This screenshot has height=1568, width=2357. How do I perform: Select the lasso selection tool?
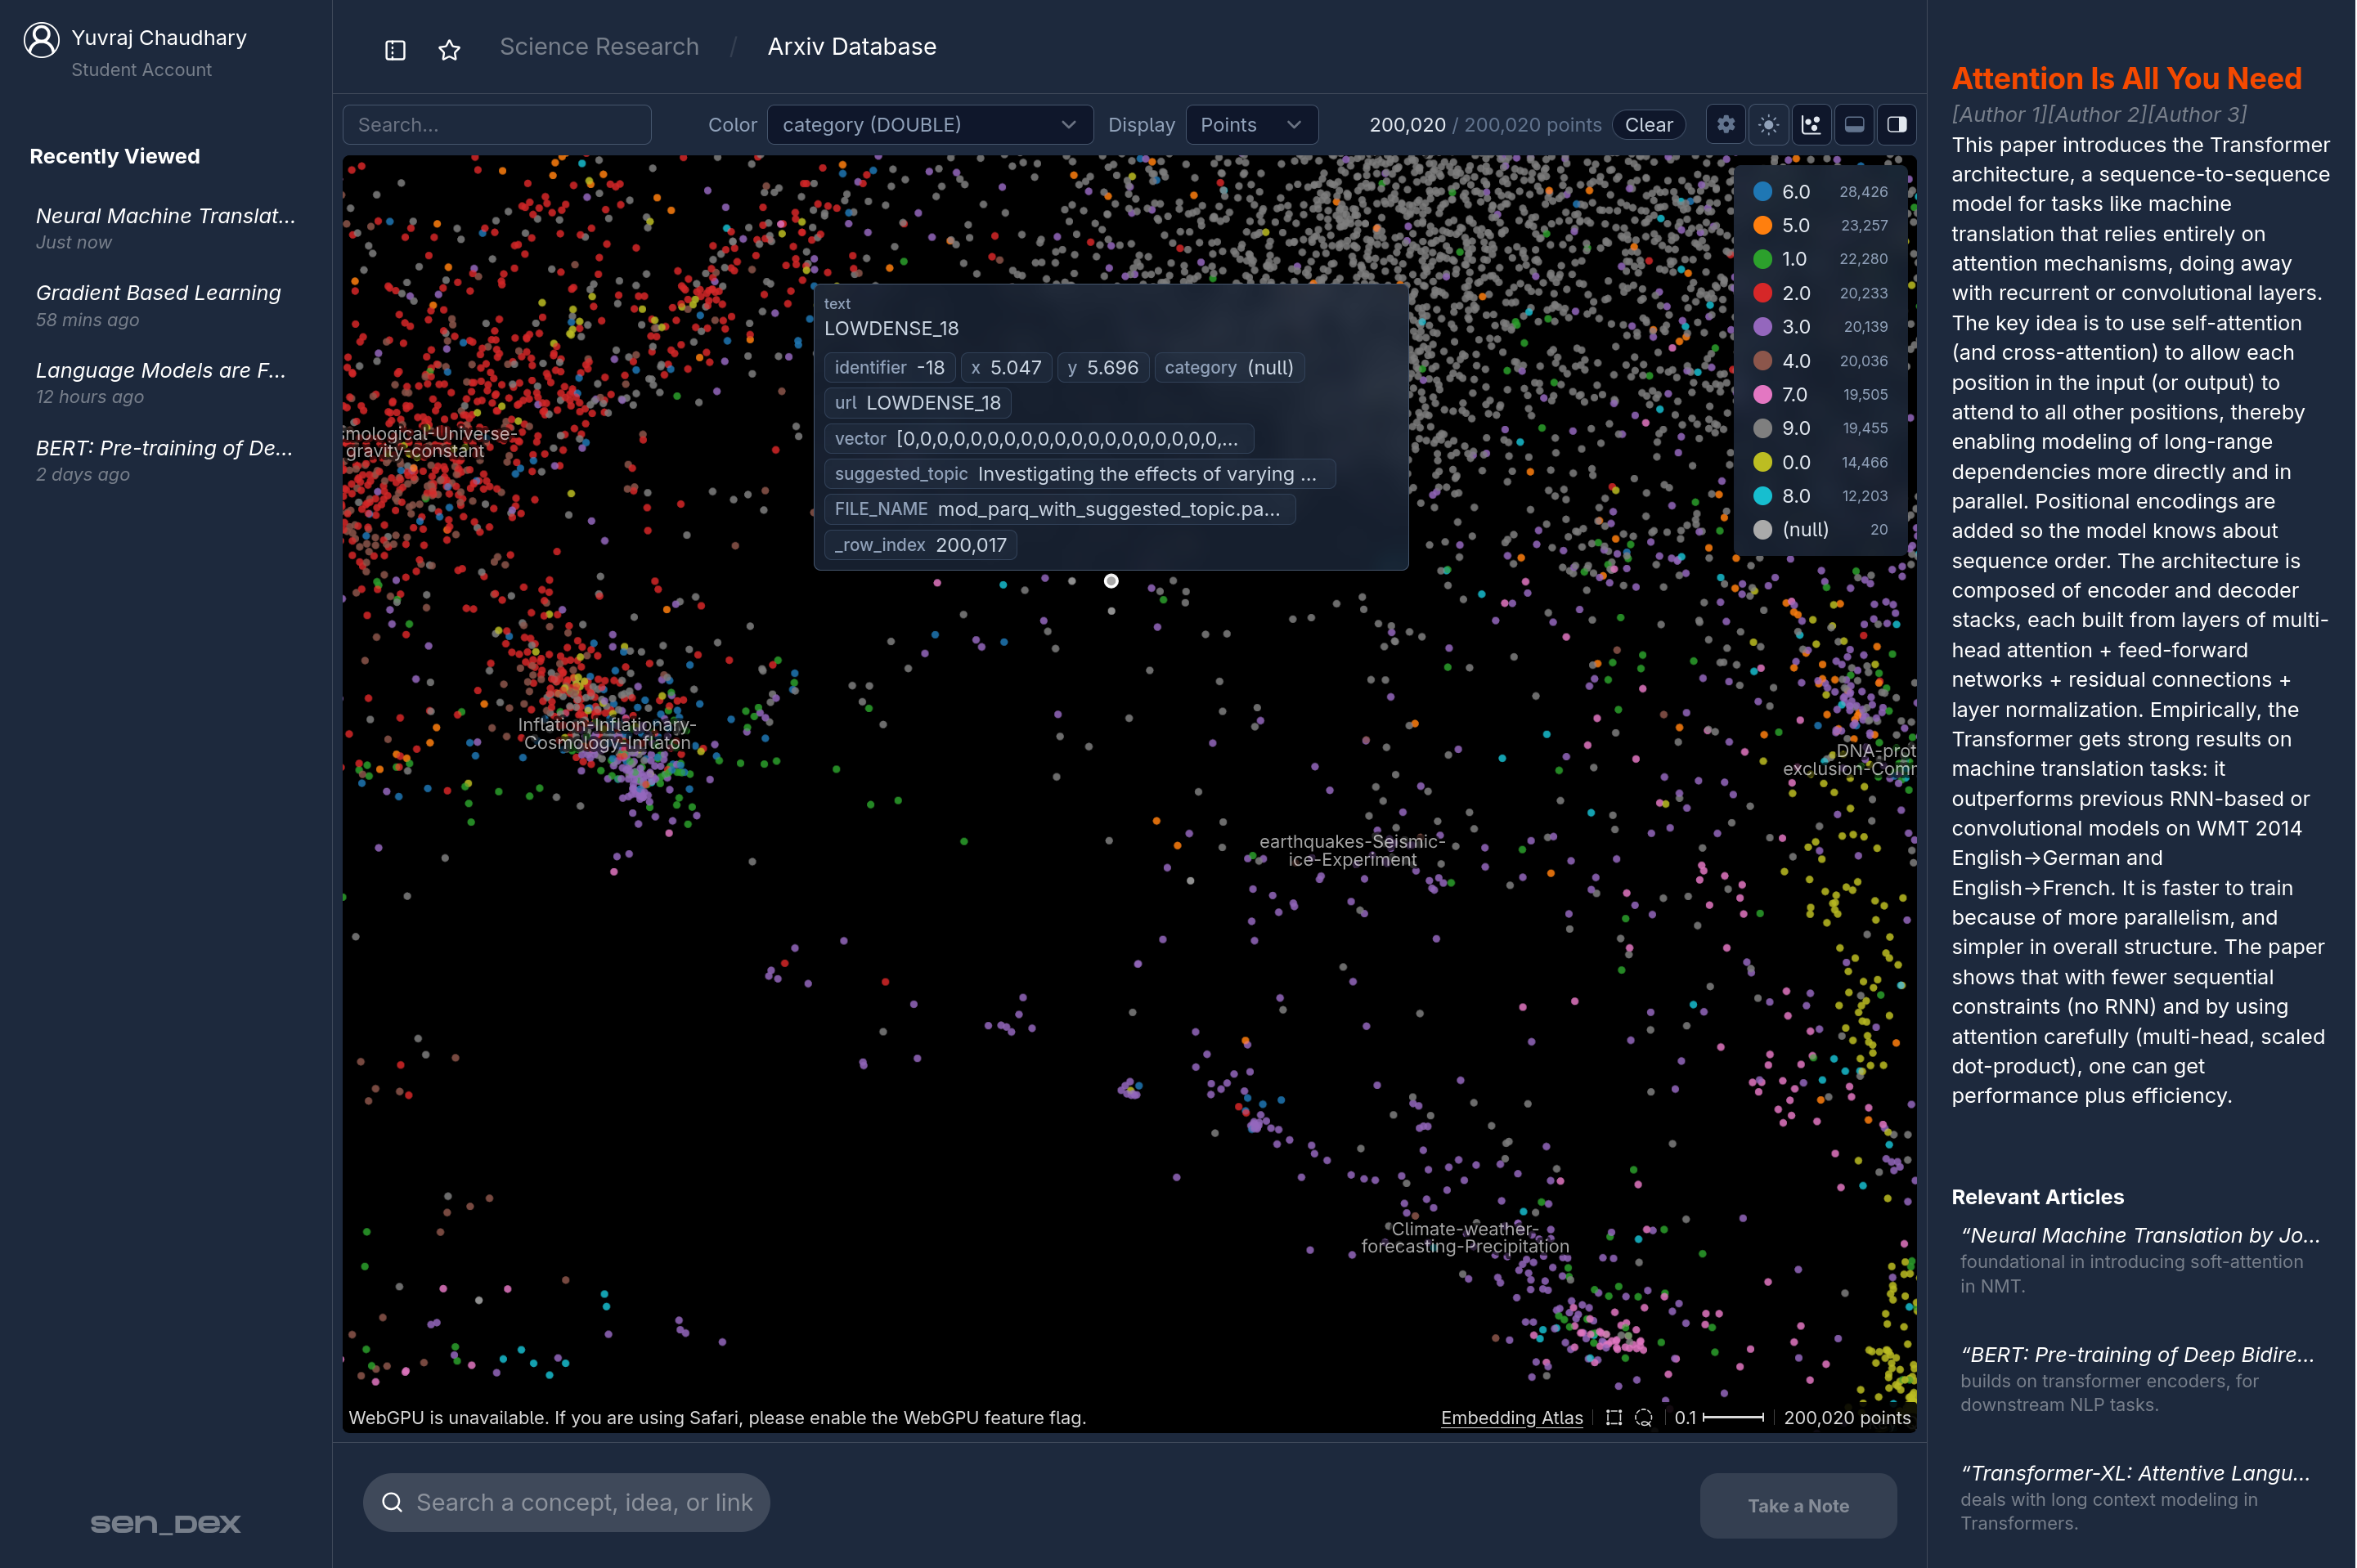click(1644, 1417)
